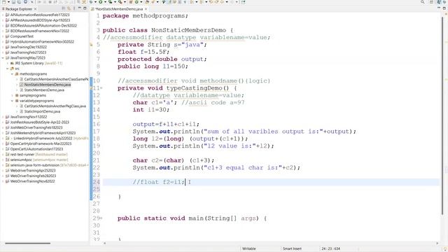The width and height of the screenshot is (448, 252).
Task: Select CallStaticMembersInAnotherClassSamePk file
Action: [56, 79]
